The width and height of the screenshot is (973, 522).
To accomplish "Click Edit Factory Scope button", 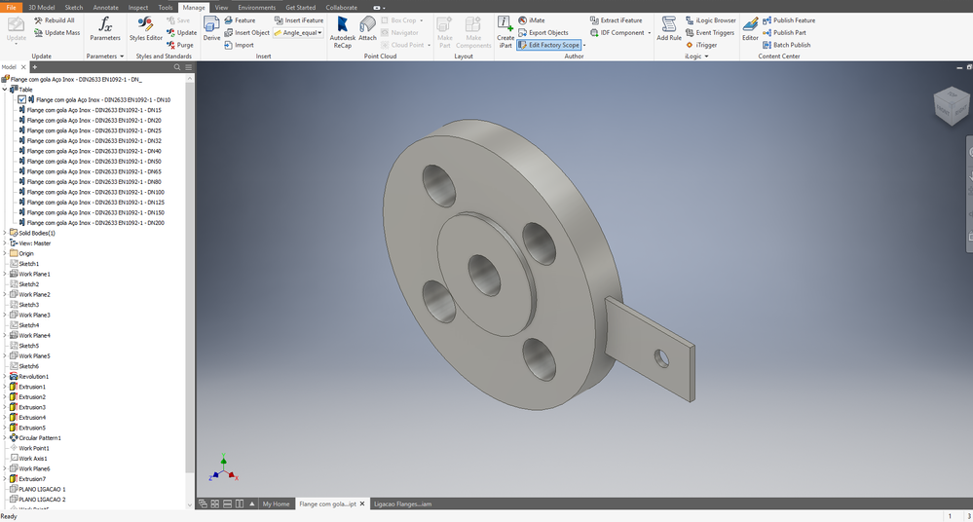I will [x=548, y=45].
